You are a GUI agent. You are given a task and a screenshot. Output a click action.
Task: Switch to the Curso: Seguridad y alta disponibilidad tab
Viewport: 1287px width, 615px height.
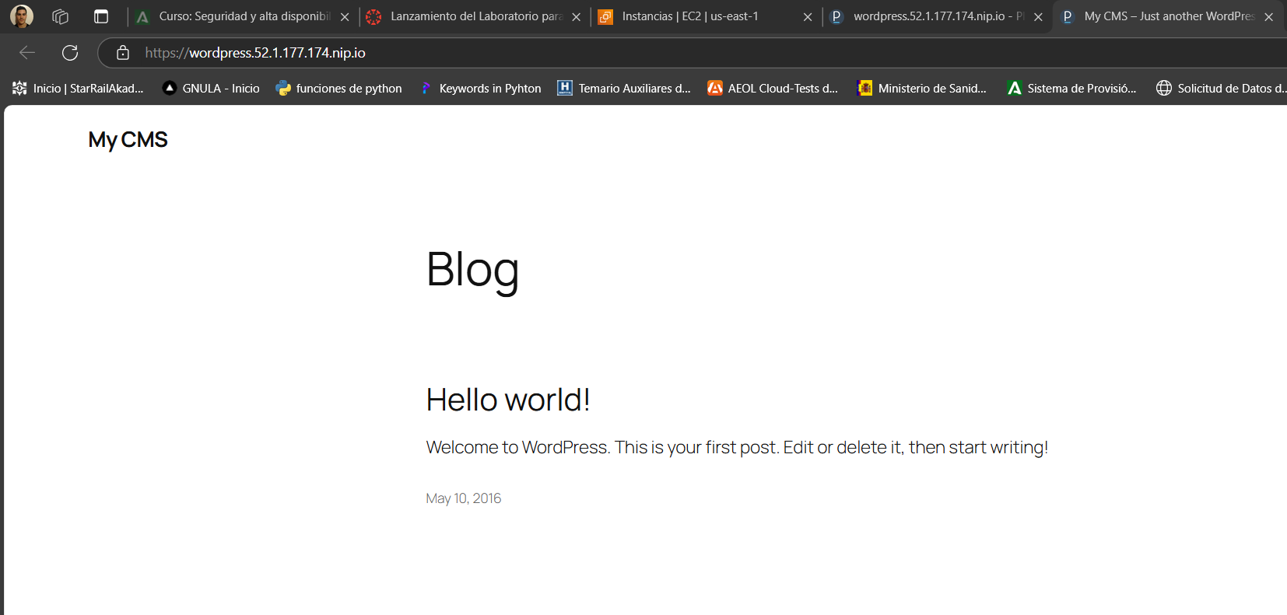pos(233,16)
